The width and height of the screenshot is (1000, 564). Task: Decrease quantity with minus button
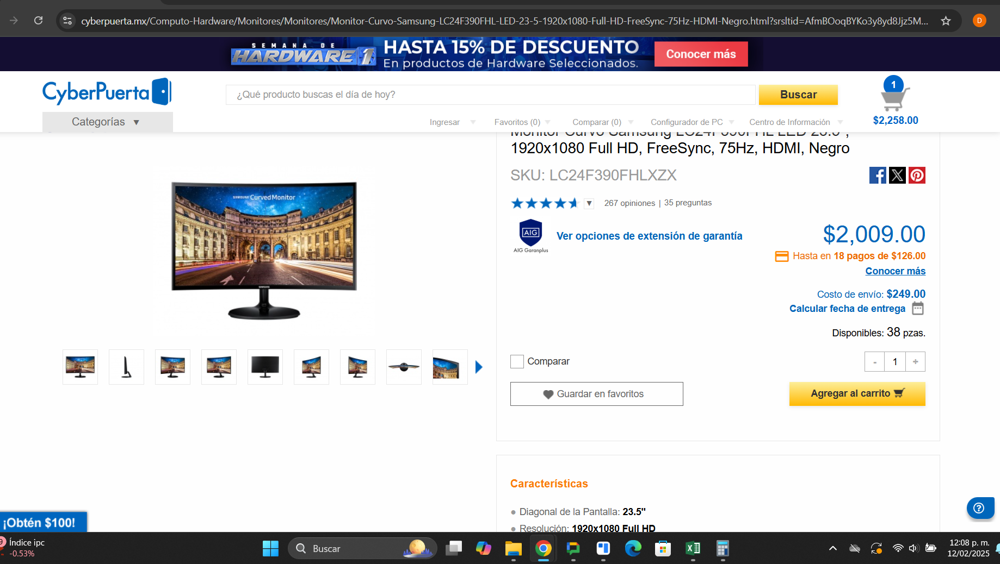pyautogui.click(x=875, y=362)
